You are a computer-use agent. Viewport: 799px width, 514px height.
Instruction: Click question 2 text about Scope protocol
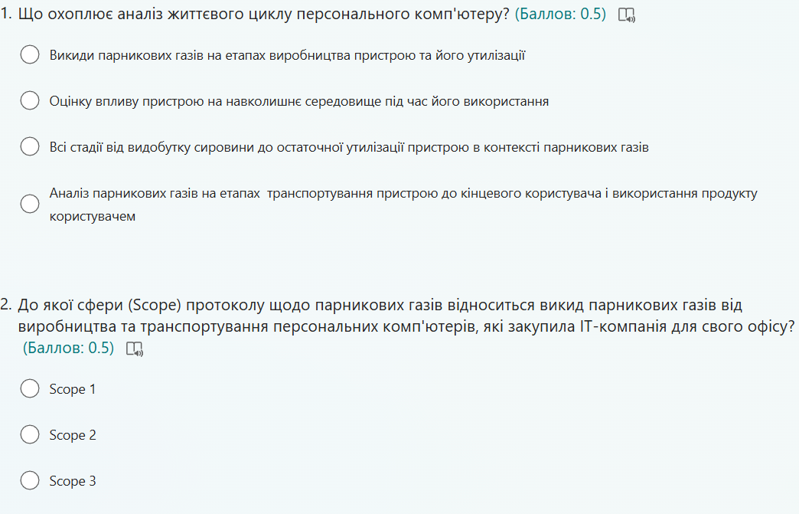(x=406, y=316)
